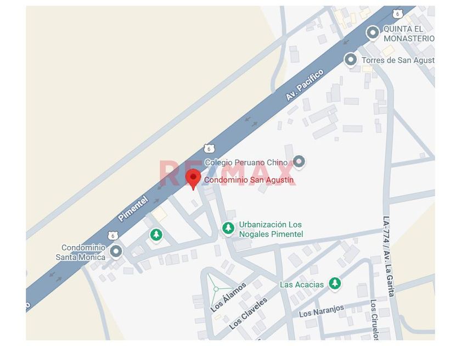
Task: Click the Los Claveles street label
Action: [x=248, y=314]
